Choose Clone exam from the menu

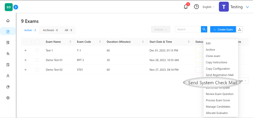(x=213, y=56)
